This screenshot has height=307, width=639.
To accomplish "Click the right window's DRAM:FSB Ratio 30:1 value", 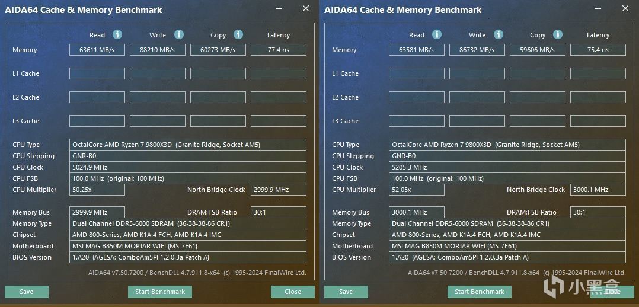I will point(598,212).
